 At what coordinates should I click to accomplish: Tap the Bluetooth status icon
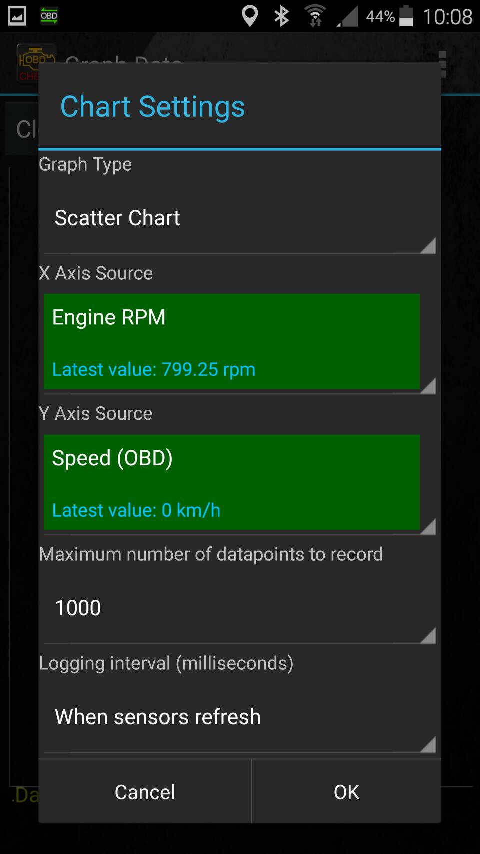[282, 16]
